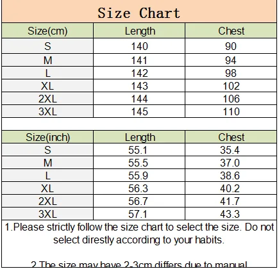Click the chest value 40.2
The width and height of the screenshot is (279, 269).
(x=230, y=188)
